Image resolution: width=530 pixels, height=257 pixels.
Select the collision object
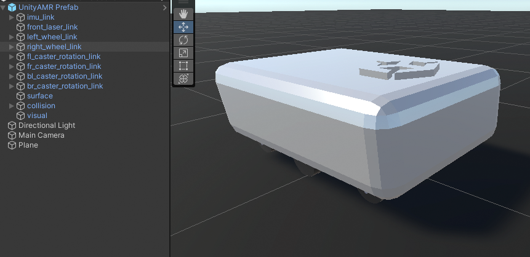41,106
